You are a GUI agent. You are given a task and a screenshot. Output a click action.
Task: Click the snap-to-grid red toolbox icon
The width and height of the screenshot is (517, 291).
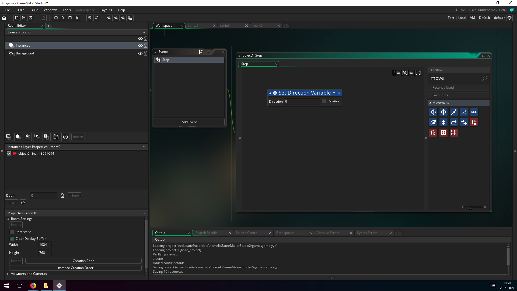(443, 133)
